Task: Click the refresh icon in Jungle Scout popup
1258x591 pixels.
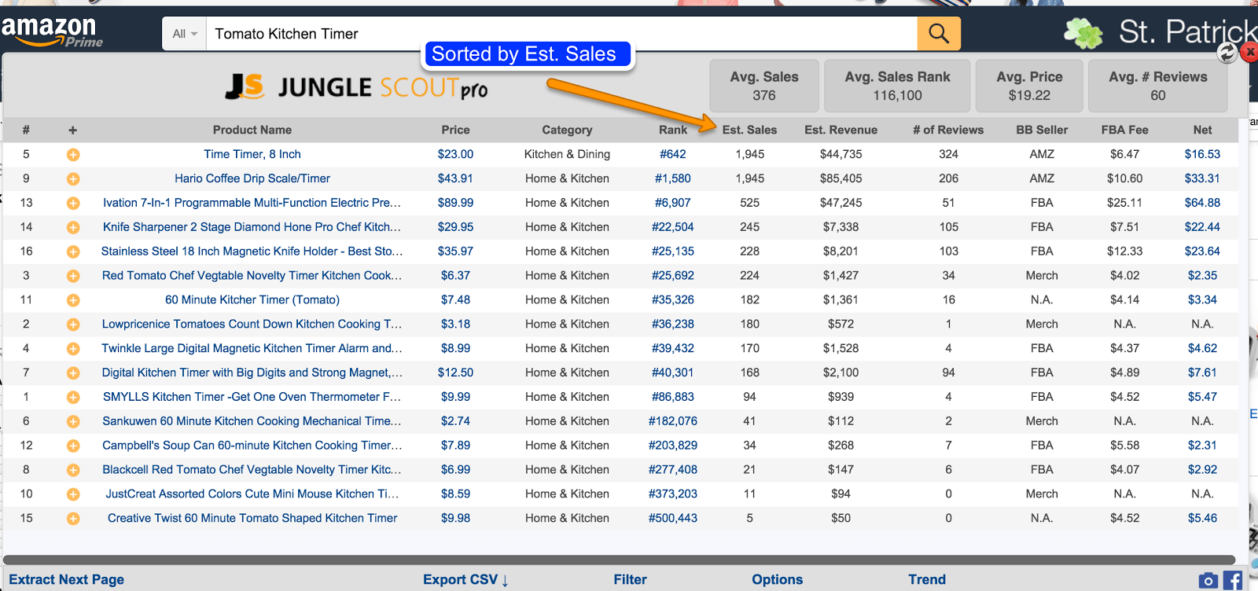Action: point(1227,53)
